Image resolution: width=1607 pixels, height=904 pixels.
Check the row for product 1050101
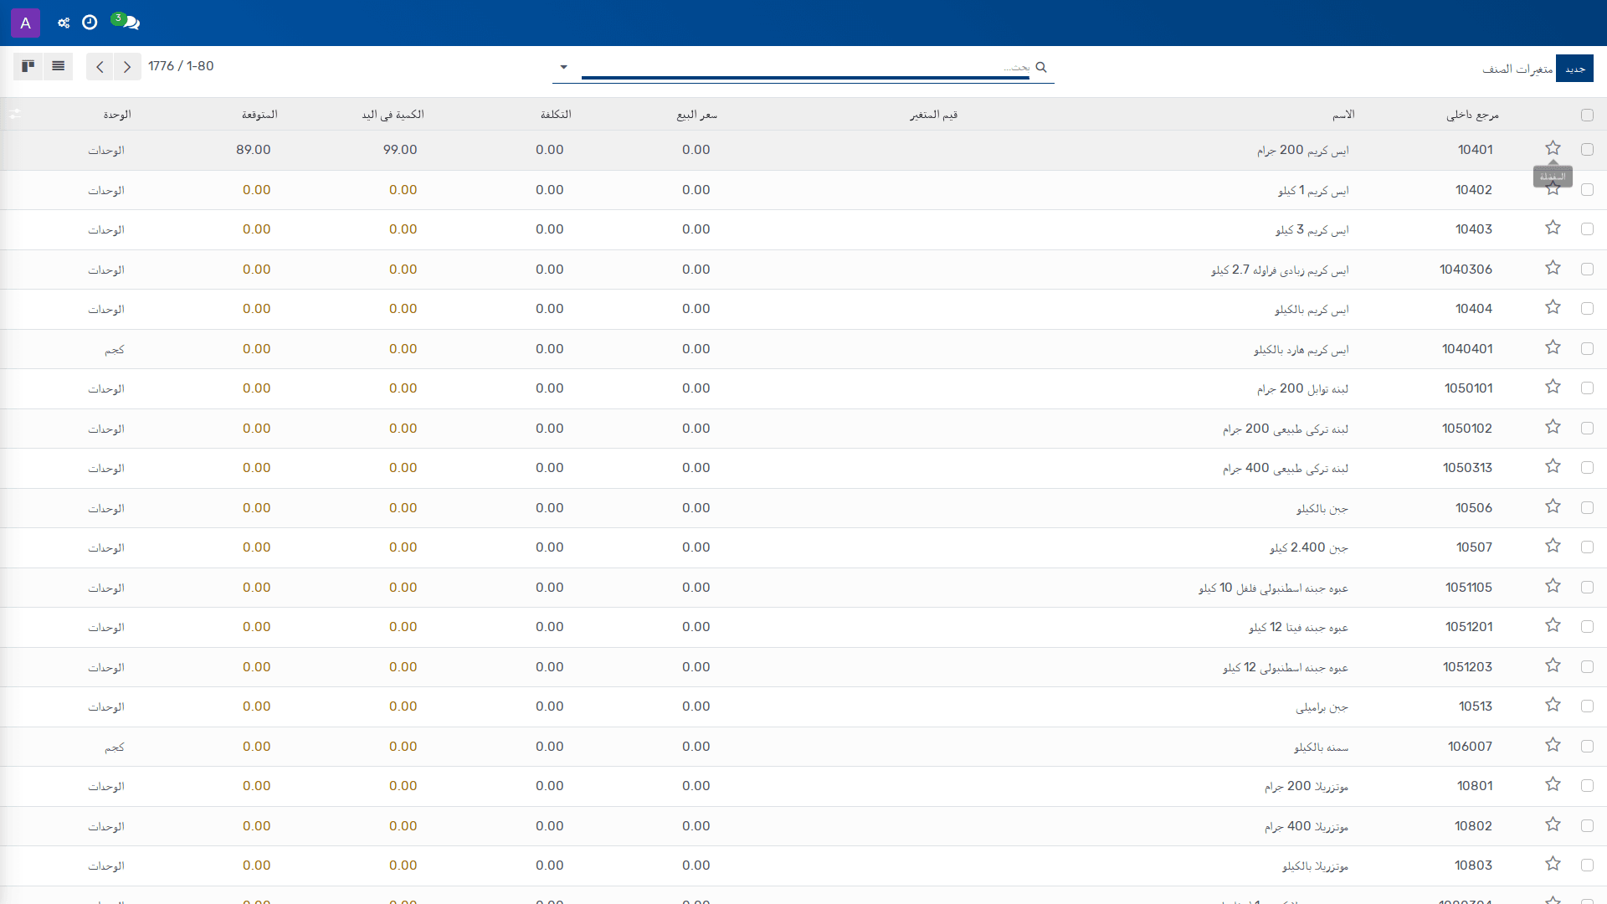1587,388
